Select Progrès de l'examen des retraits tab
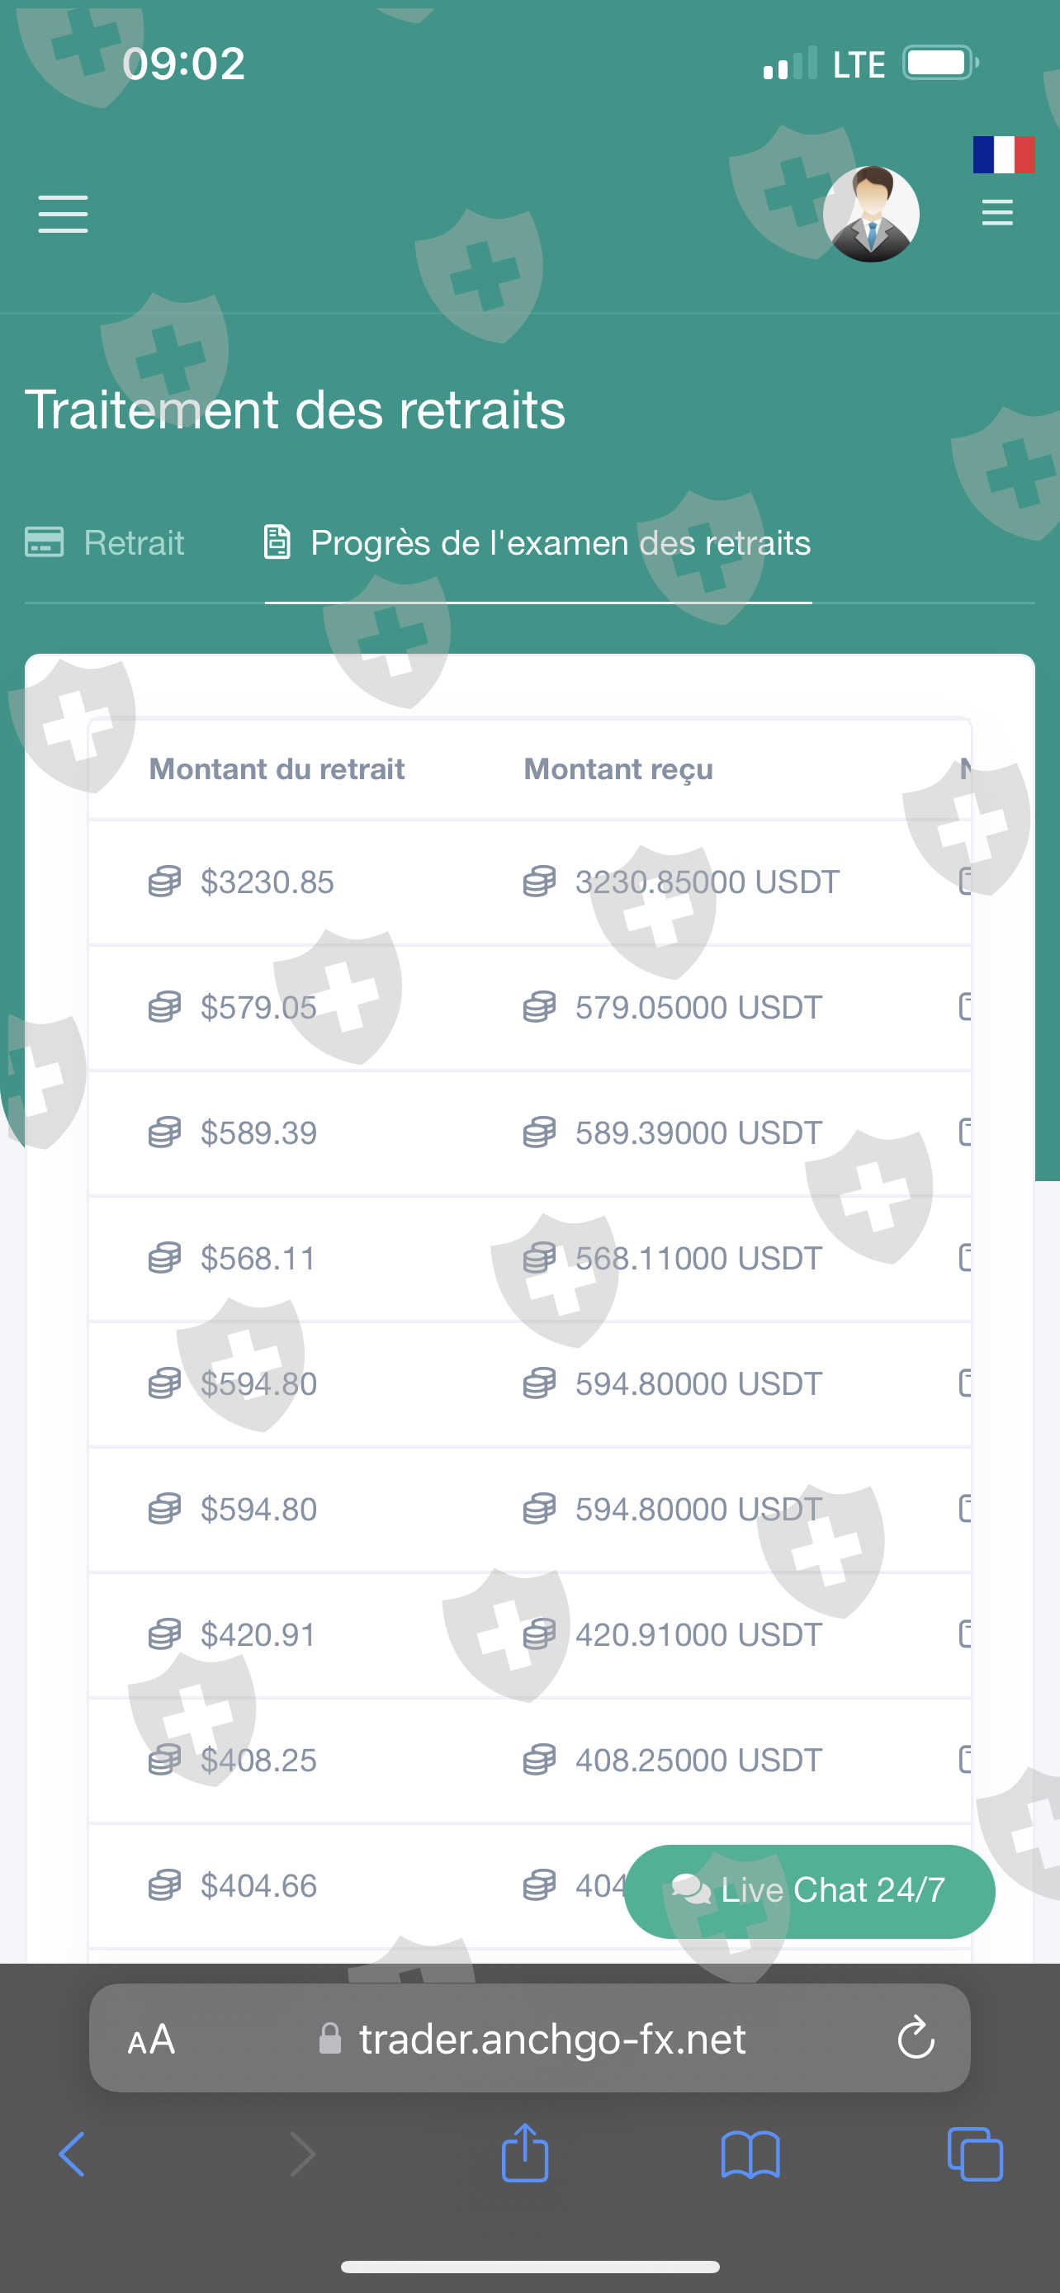Image resolution: width=1060 pixels, height=2293 pixels. tap(560, 543)
